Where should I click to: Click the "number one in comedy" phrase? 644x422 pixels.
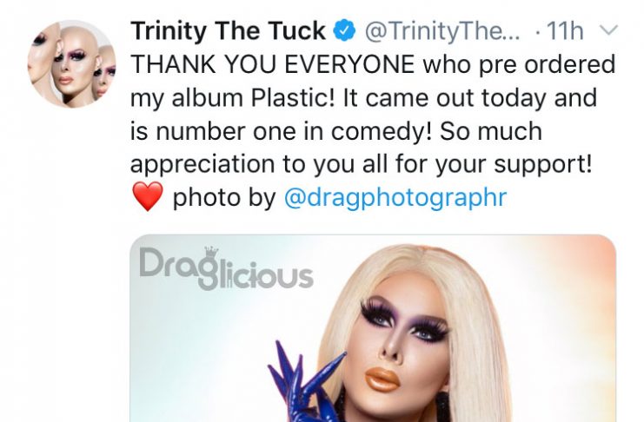pos(292,131)
